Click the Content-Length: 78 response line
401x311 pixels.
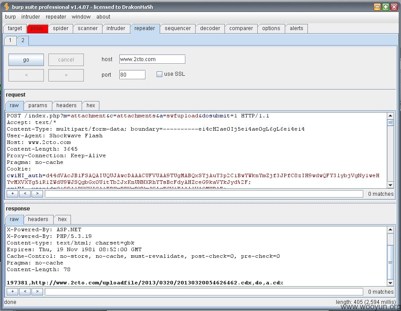click(39, 269)
